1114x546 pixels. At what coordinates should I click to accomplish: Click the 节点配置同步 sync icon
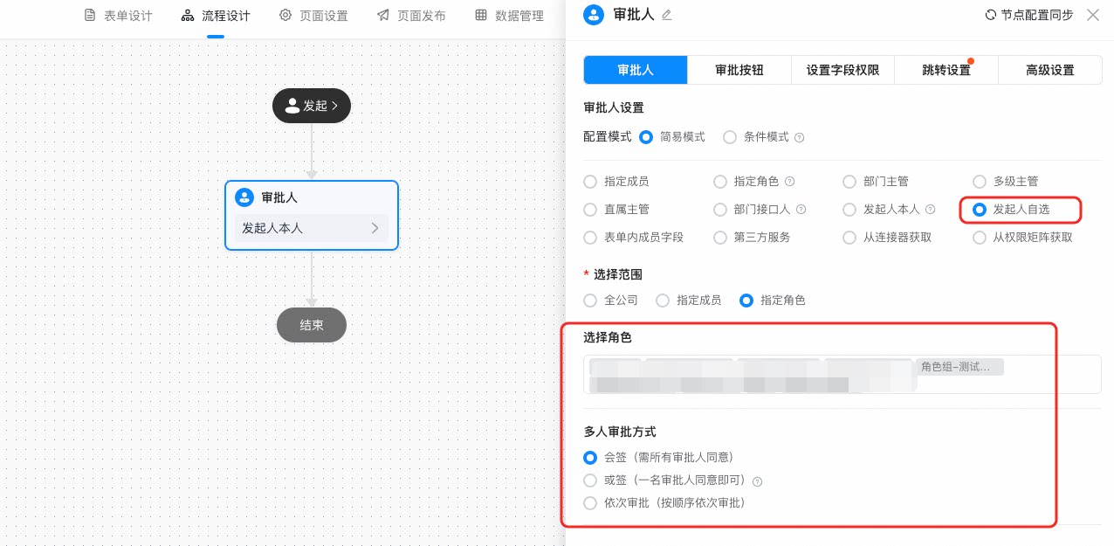pos(990,15)
